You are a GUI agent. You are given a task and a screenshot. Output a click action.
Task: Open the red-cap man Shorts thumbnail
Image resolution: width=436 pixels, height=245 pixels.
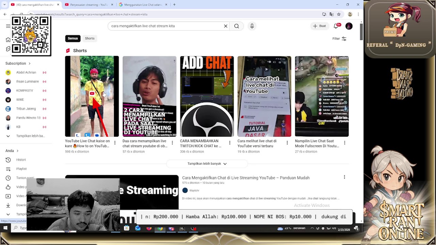(92, 96)
